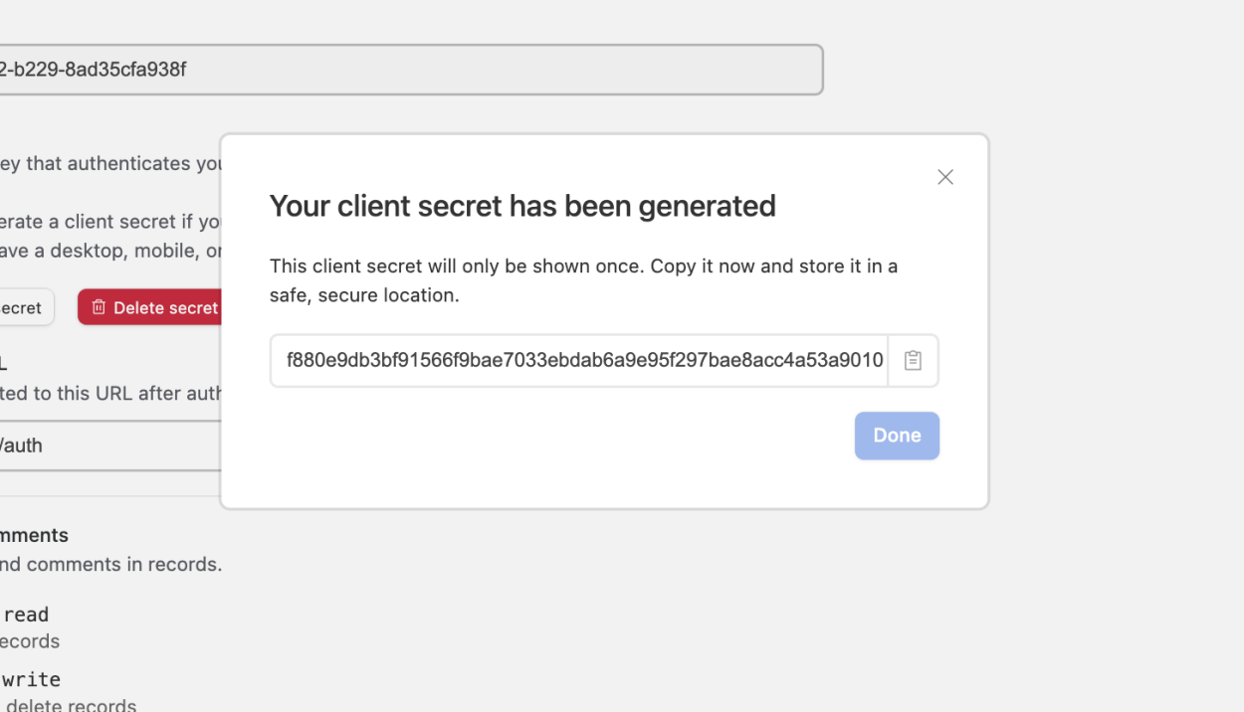Focus the client ID field ending in 8ad35cfa938f

point(398,70)
